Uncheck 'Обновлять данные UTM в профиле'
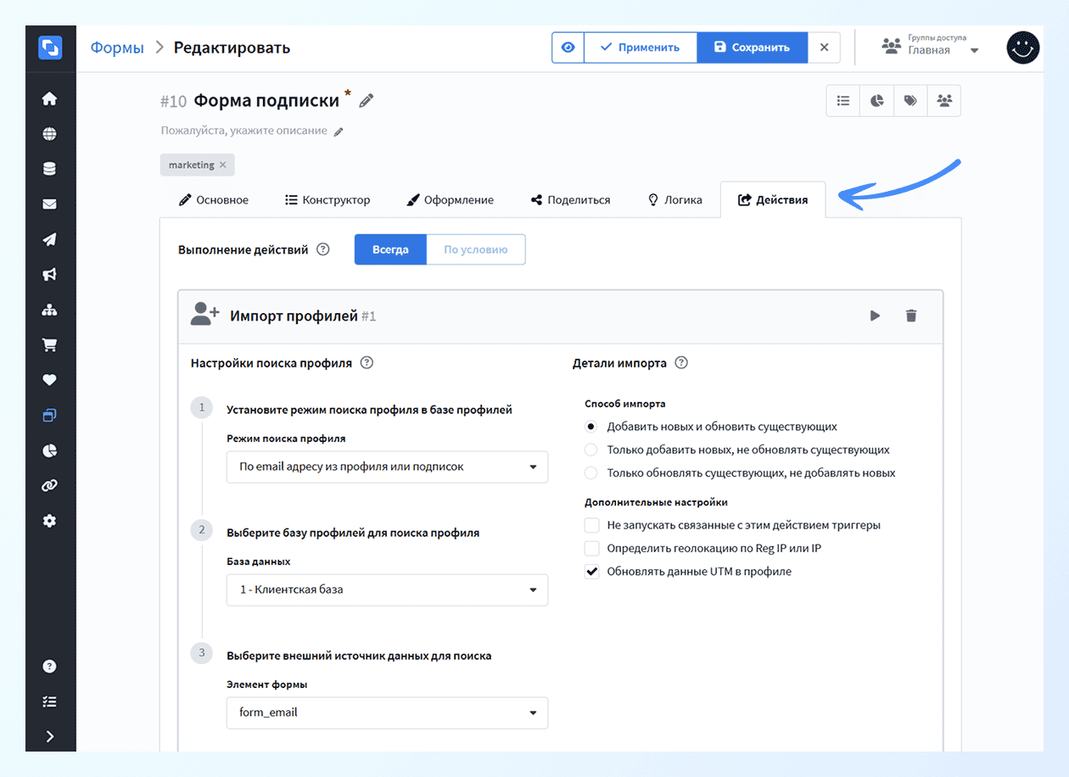The height and width of the screenshot is (777, 1069). click(591, 571)
